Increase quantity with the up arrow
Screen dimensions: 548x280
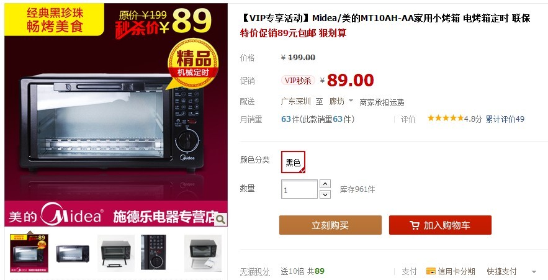[325, 184]
